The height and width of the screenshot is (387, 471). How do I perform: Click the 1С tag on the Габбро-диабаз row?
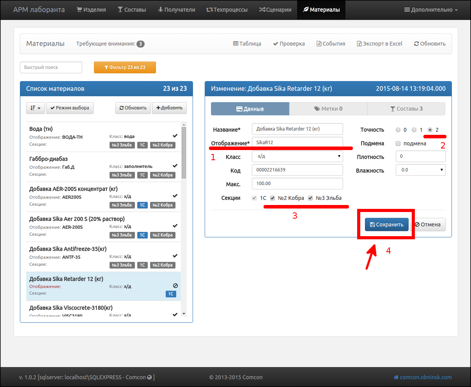[x=142, y=175]
